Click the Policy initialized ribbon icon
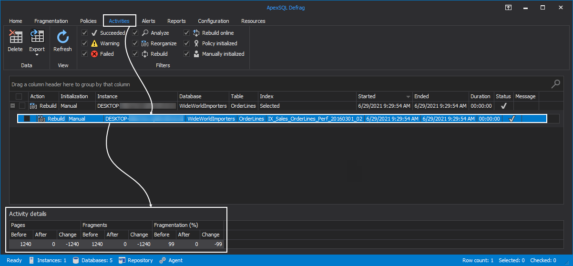Viewport: 573px width, 266px height. coord(197,43)
